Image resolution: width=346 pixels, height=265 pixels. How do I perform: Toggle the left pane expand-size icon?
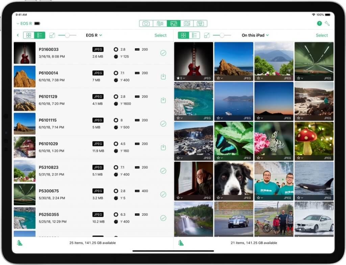52,35
